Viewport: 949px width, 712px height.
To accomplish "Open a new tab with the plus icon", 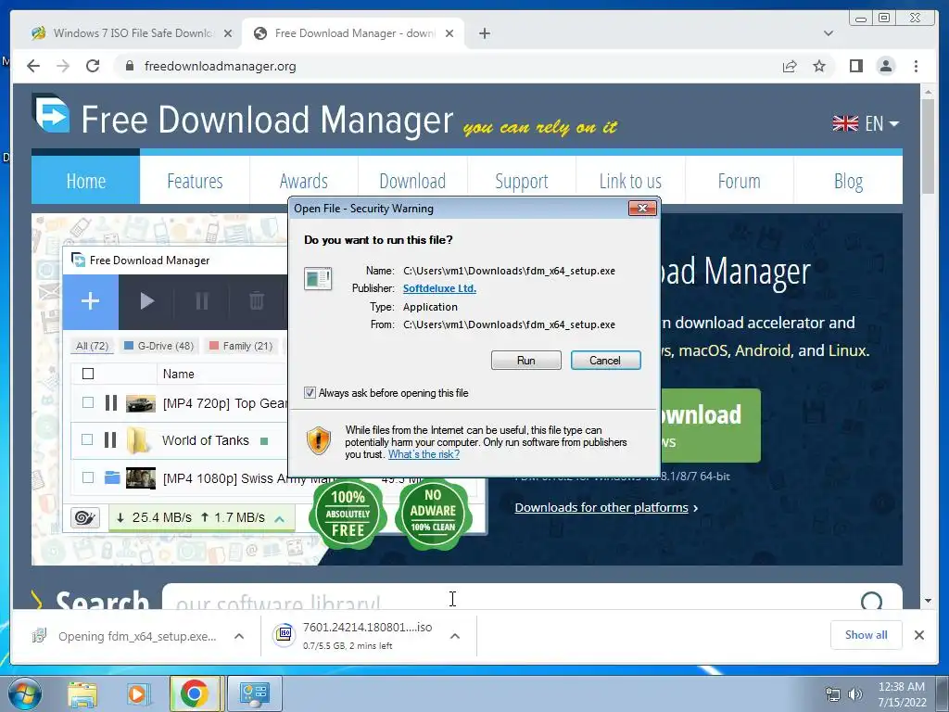I will [484, 33].
